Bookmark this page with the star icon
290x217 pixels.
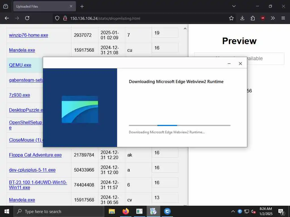pyautogui.click(x=231, y=18)
